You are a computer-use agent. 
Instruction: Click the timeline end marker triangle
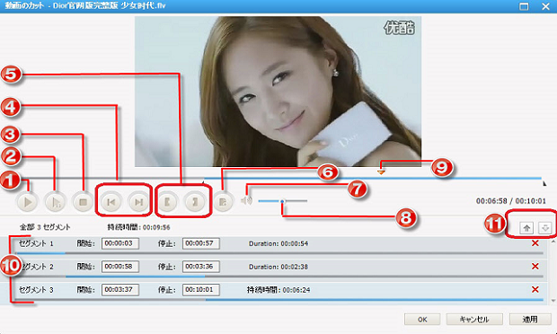click(544, 183)
